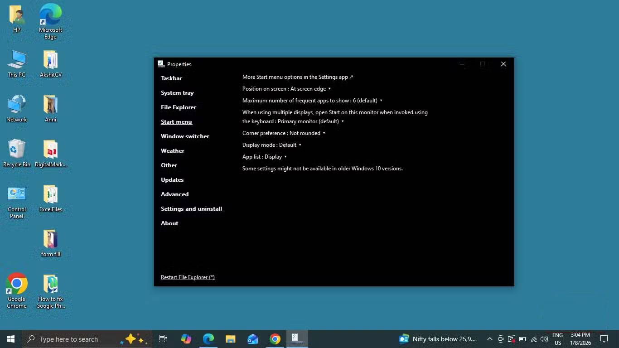Select the How to fix Google Ph... folder
Screen dimensions: 619x348
[x=50, y=292]
